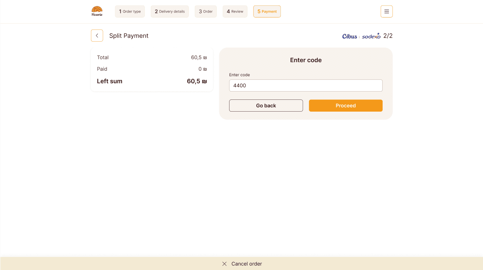
Task: Click the small Enter code field label
Action: pyautogui.click(x=239, y=75)
